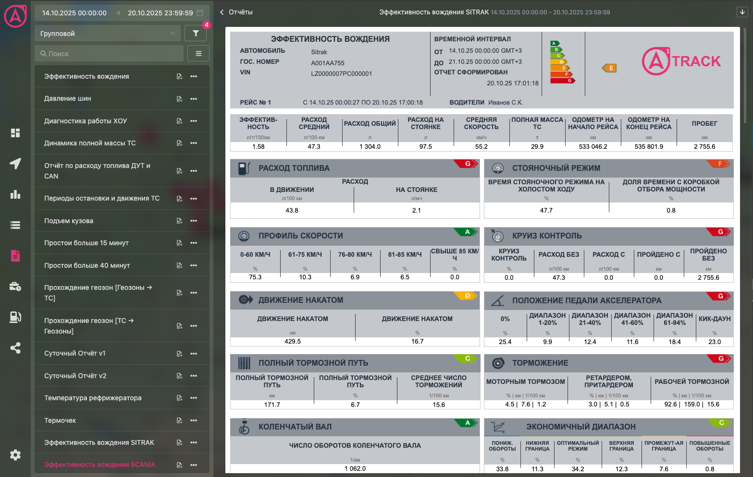
Task: Open the dashboard grid icon in sidebar
Action: 15,133
